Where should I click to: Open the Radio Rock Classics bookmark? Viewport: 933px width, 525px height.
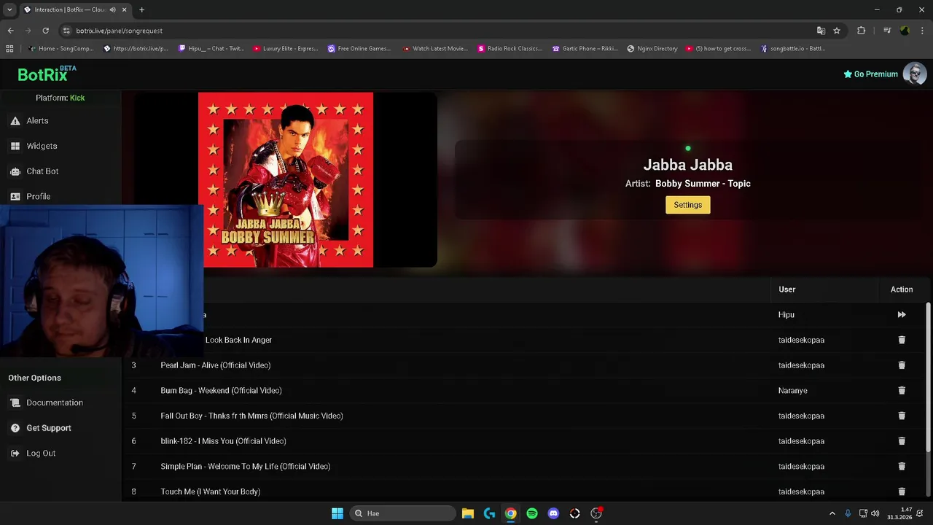(x=510, y=49)
